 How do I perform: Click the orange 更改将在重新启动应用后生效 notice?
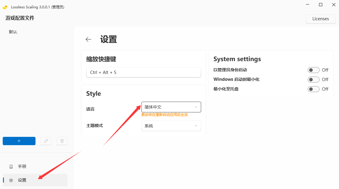[x=164, y=115]
